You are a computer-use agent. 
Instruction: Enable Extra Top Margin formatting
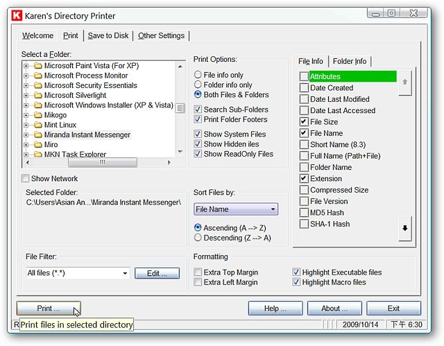(198, 273)
